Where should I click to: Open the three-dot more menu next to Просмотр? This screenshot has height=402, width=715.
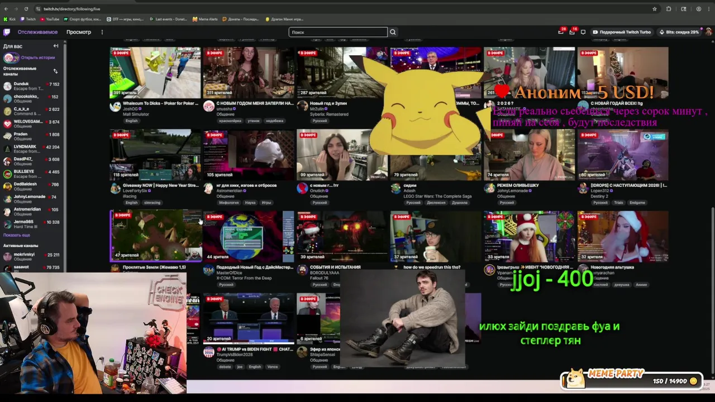click(102, 32)
